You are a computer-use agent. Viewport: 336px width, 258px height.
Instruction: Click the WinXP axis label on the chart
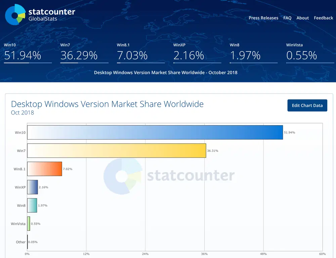[x=20, y=187]
